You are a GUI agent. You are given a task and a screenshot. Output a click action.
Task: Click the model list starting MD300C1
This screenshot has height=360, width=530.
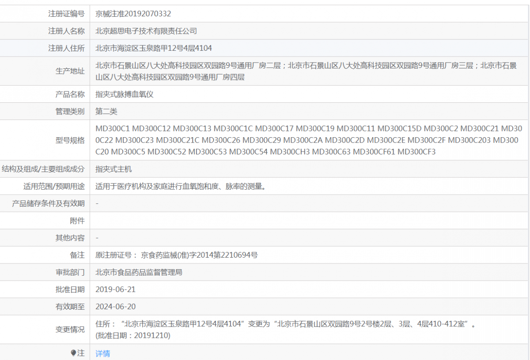[x=309, y=140]
